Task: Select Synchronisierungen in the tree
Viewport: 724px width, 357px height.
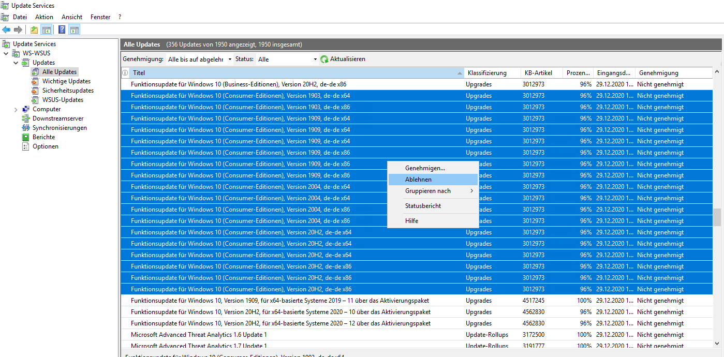Action: coord(60,128)
